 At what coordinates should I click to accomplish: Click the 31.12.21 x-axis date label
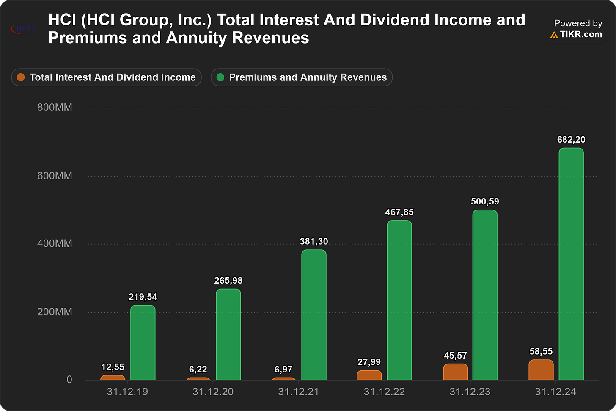coord(299,392)
